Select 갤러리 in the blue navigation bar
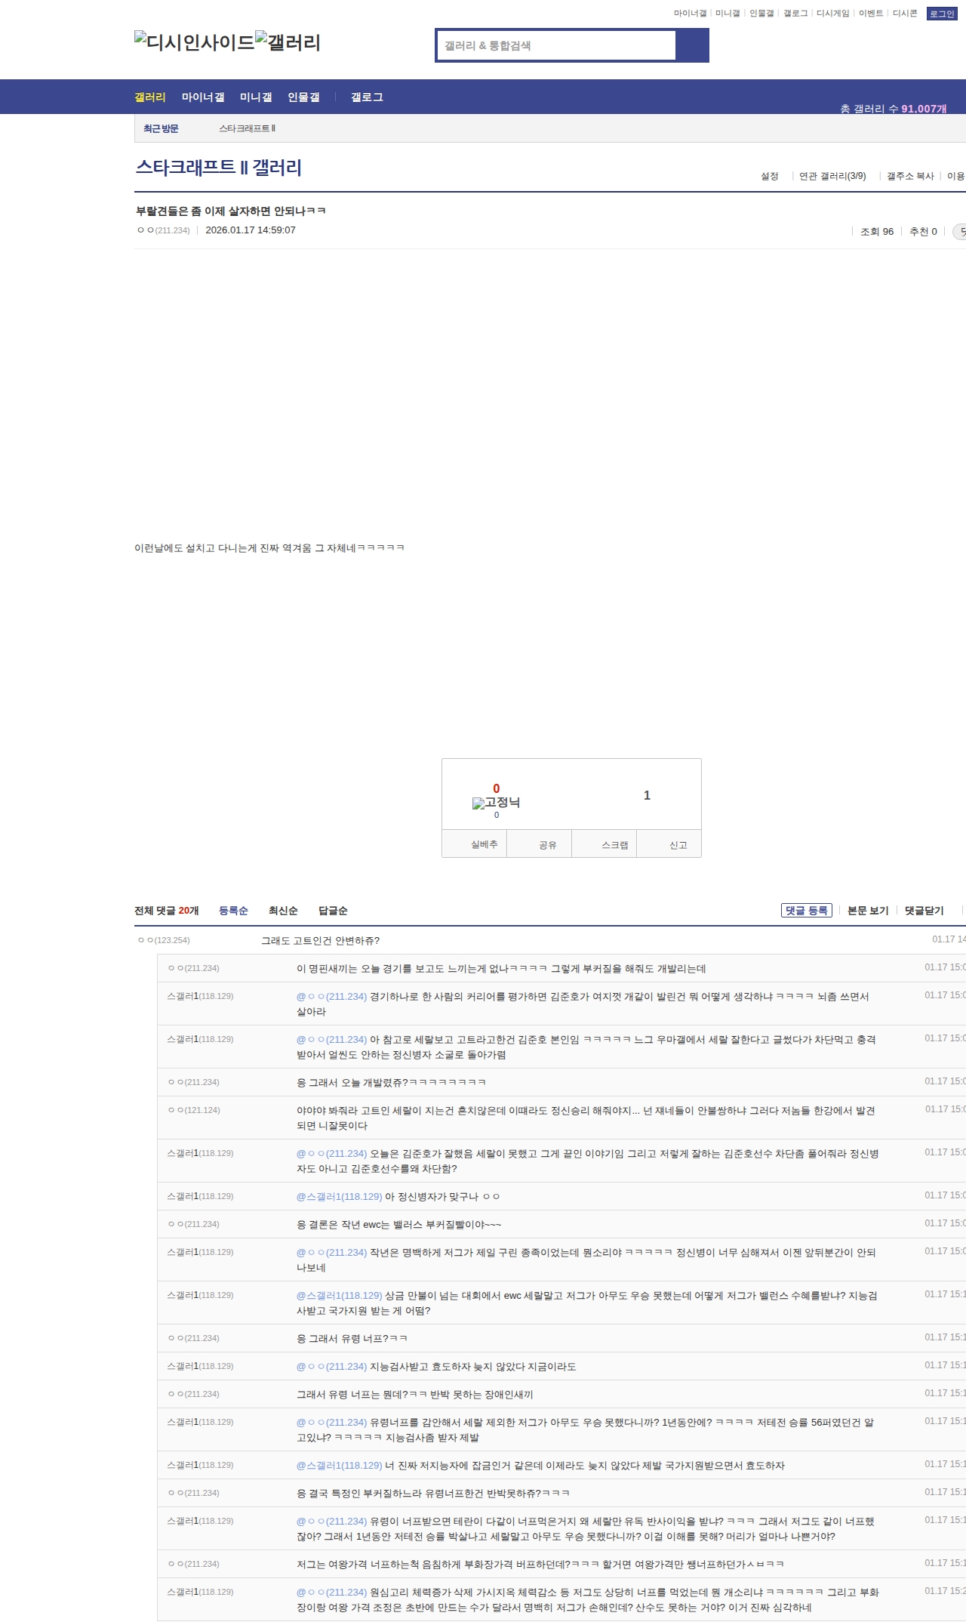 pyautogui.click(x=150, y=97)
